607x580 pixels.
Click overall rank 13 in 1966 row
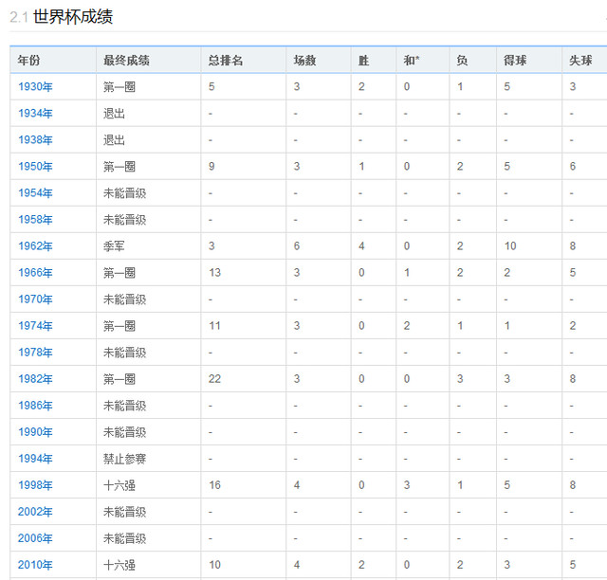(215, 273)
